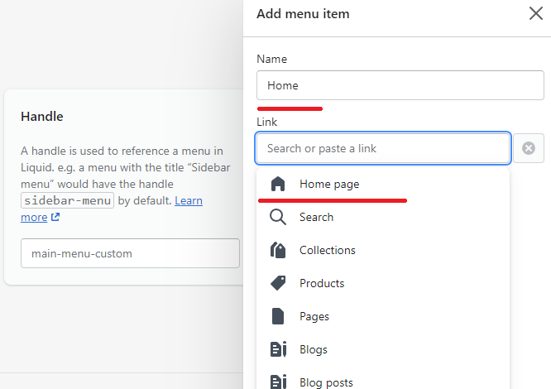551x389 pixels.
Task: Click the external link icon next to 'more'
Action: point(55,217)
